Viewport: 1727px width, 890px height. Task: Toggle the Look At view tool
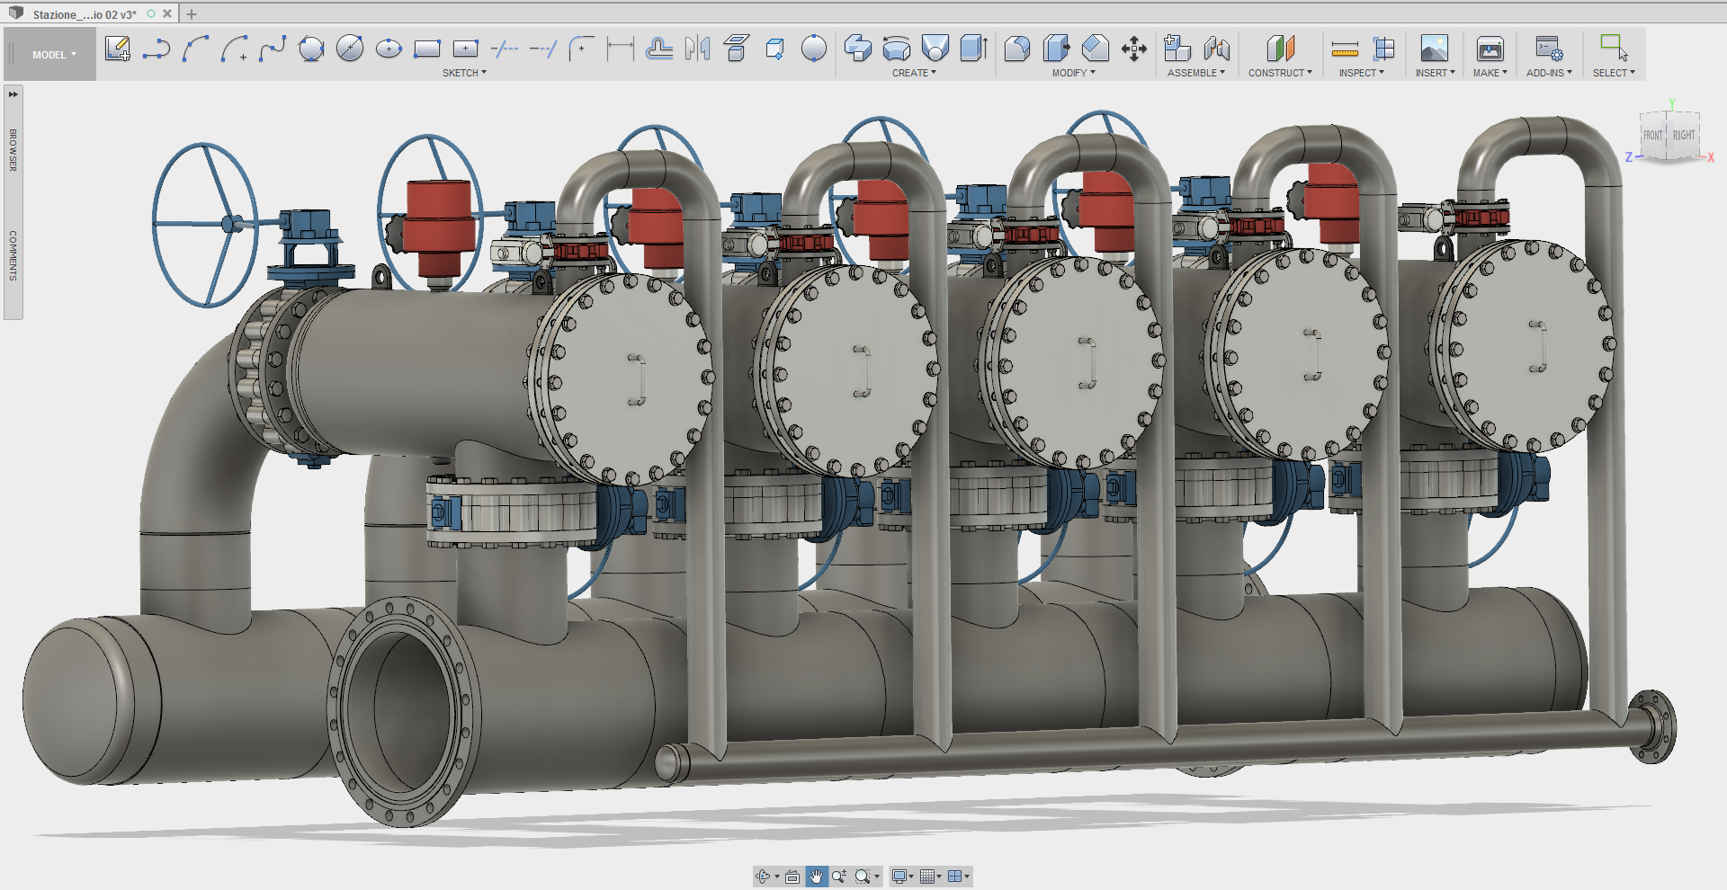pos(792,877)
